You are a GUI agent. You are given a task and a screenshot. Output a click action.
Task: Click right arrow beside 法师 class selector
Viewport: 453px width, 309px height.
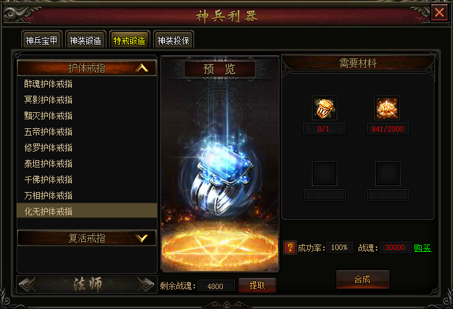[145, 284]
